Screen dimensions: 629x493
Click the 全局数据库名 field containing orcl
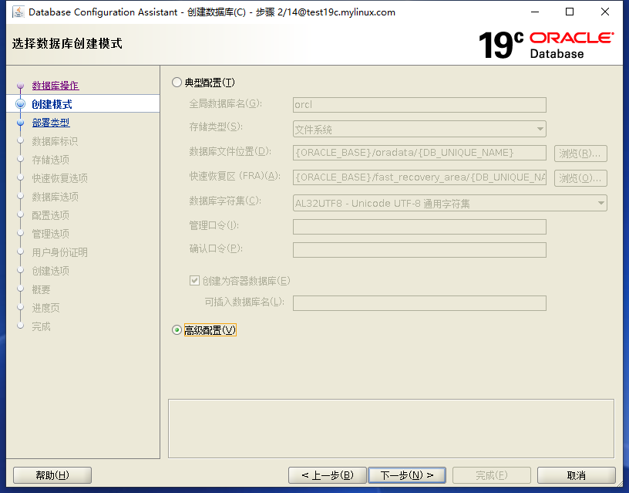[419, 105]
